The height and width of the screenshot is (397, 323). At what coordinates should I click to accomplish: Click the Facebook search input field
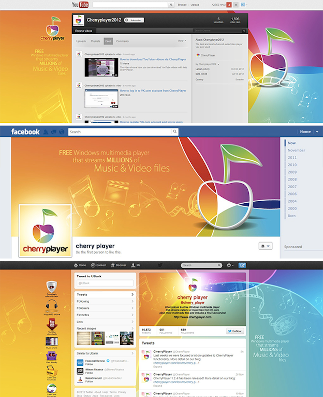[120, 132]
